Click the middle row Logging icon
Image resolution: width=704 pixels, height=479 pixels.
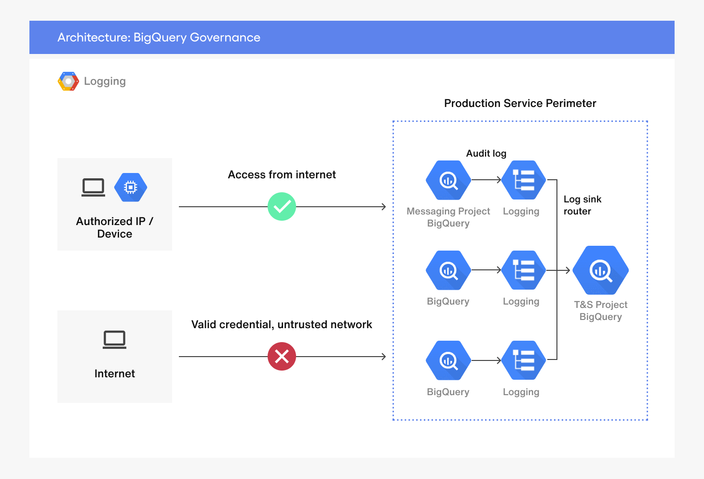(x=524, y=270)
